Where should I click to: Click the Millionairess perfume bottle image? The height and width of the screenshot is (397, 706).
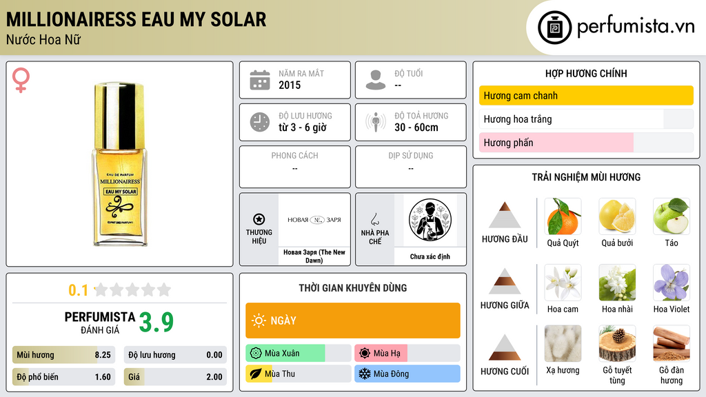120,164
